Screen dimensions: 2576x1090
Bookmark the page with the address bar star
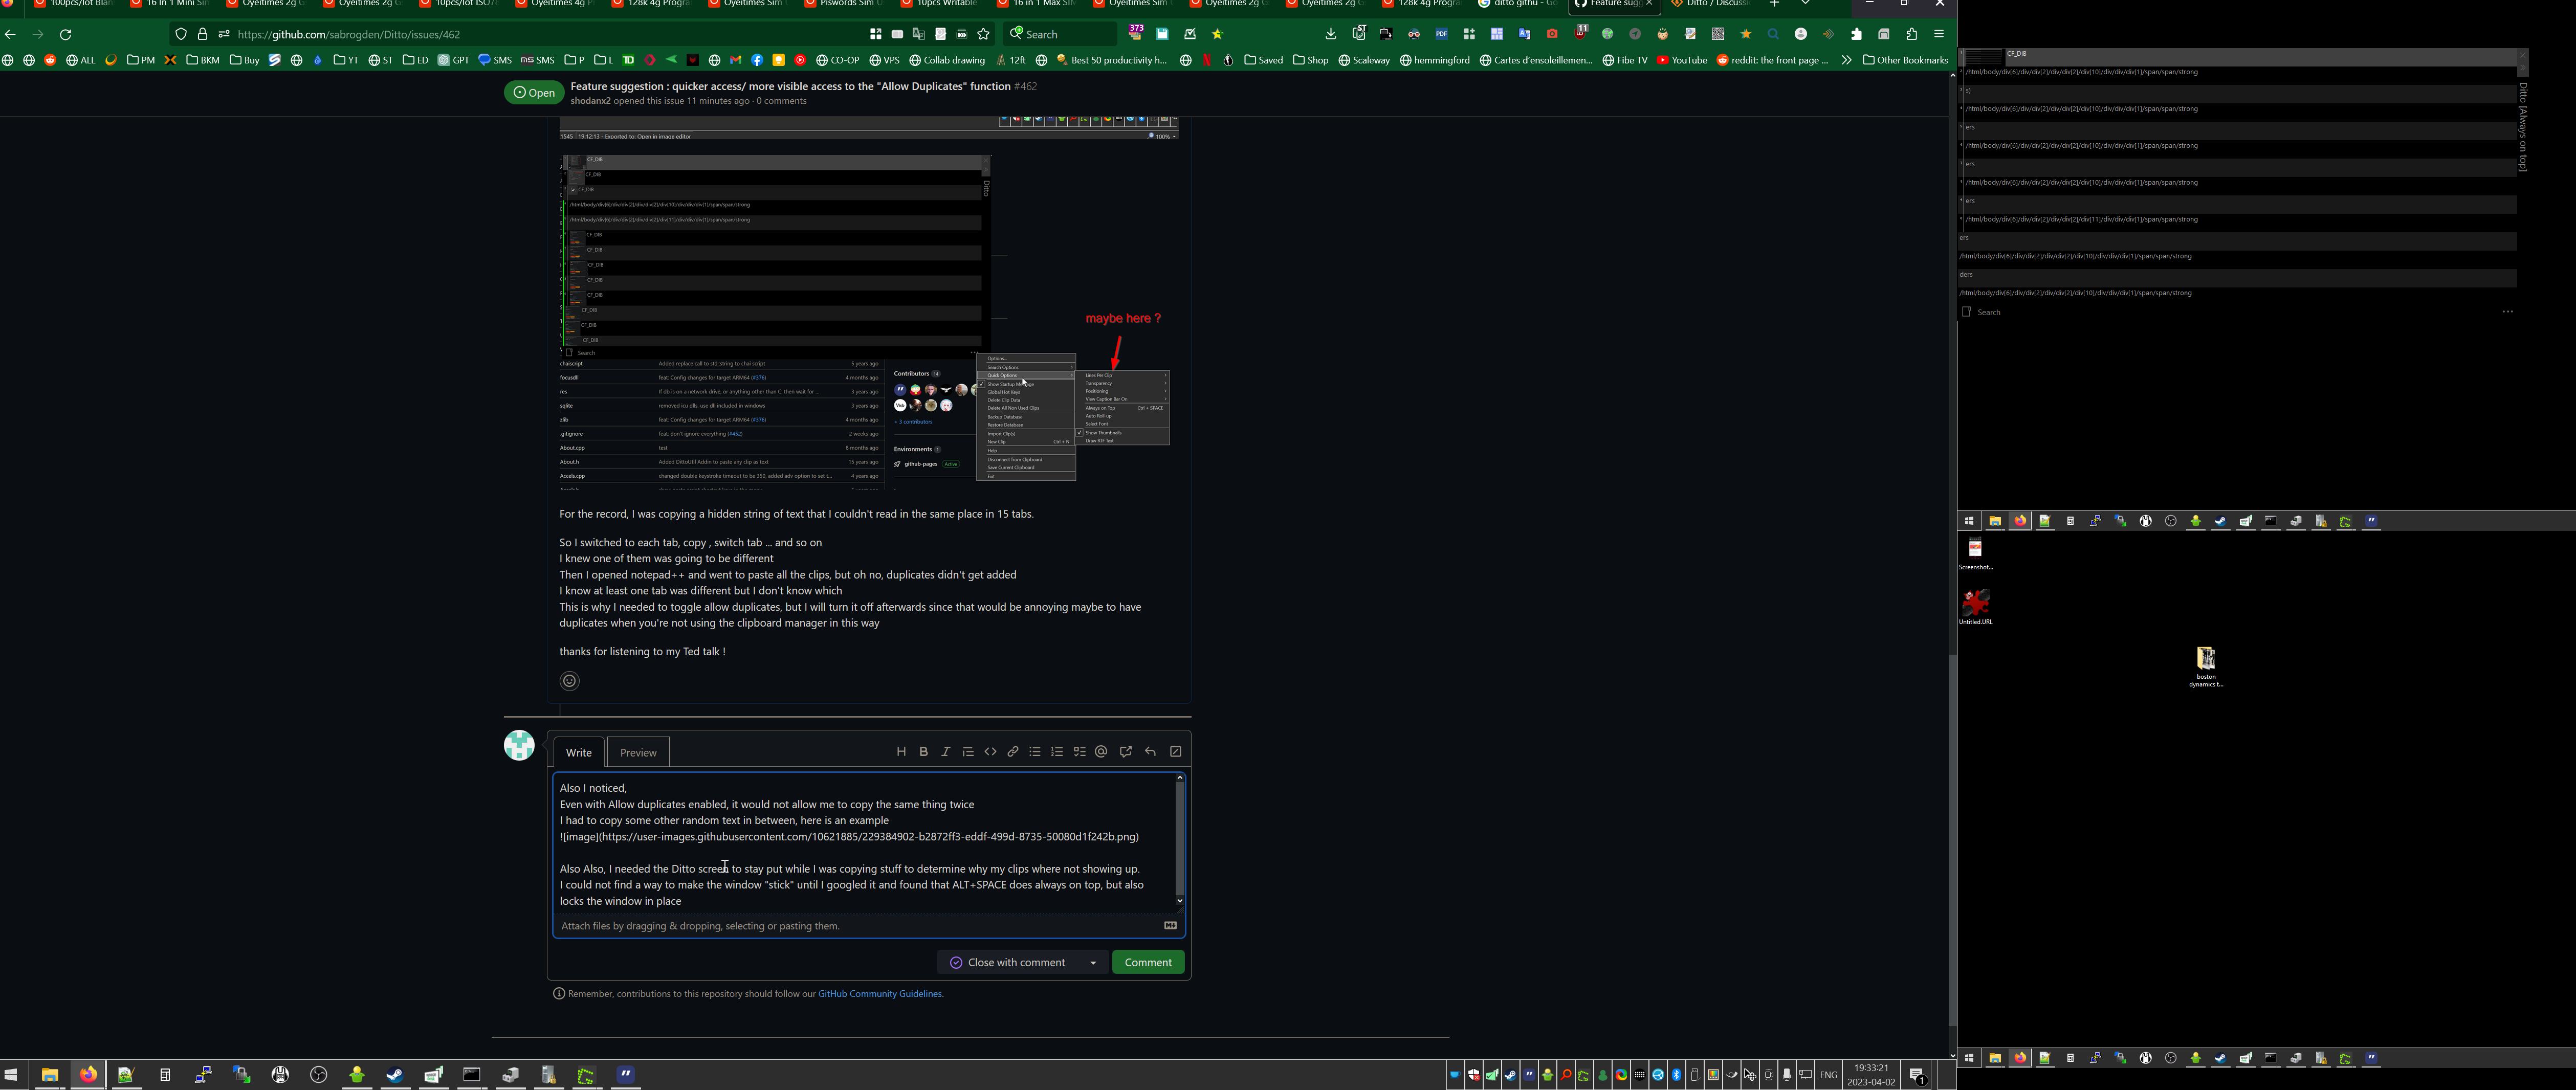coord(983,33)
